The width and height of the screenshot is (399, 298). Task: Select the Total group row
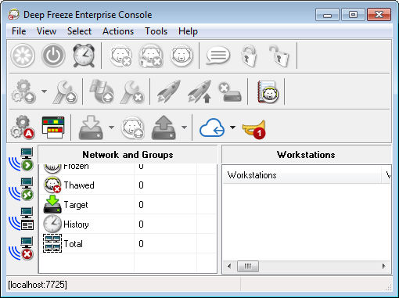[x=128, y=244]
